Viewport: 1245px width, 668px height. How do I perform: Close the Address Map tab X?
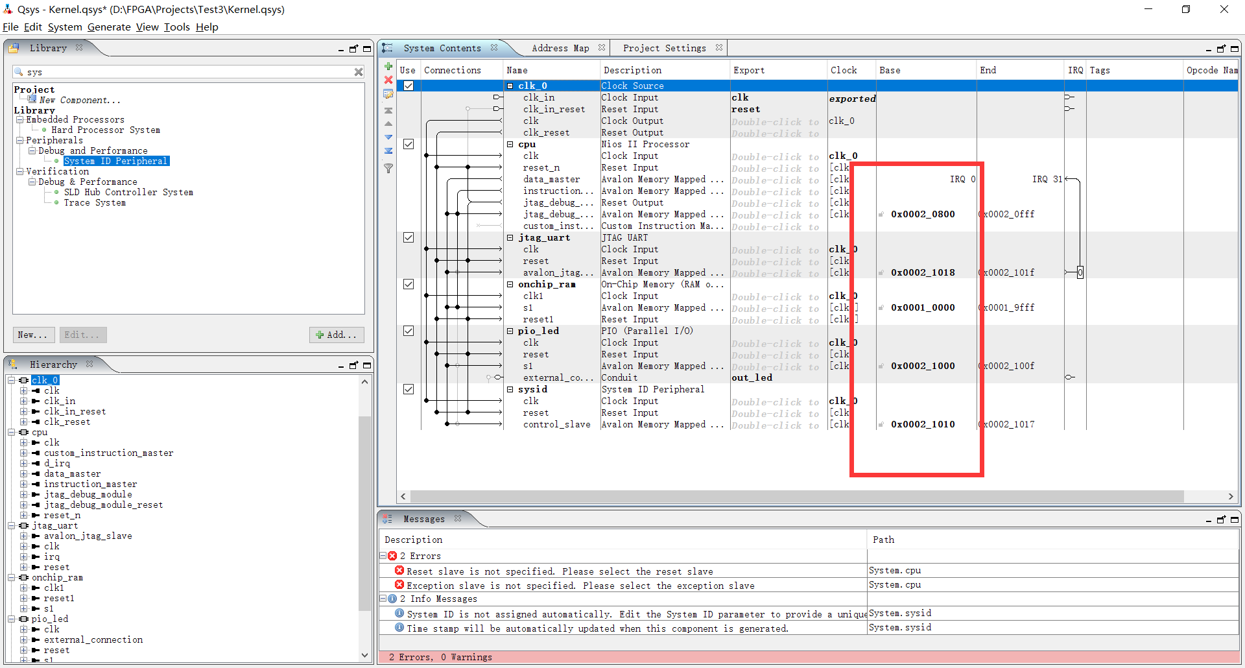click(x=602, y=47)
